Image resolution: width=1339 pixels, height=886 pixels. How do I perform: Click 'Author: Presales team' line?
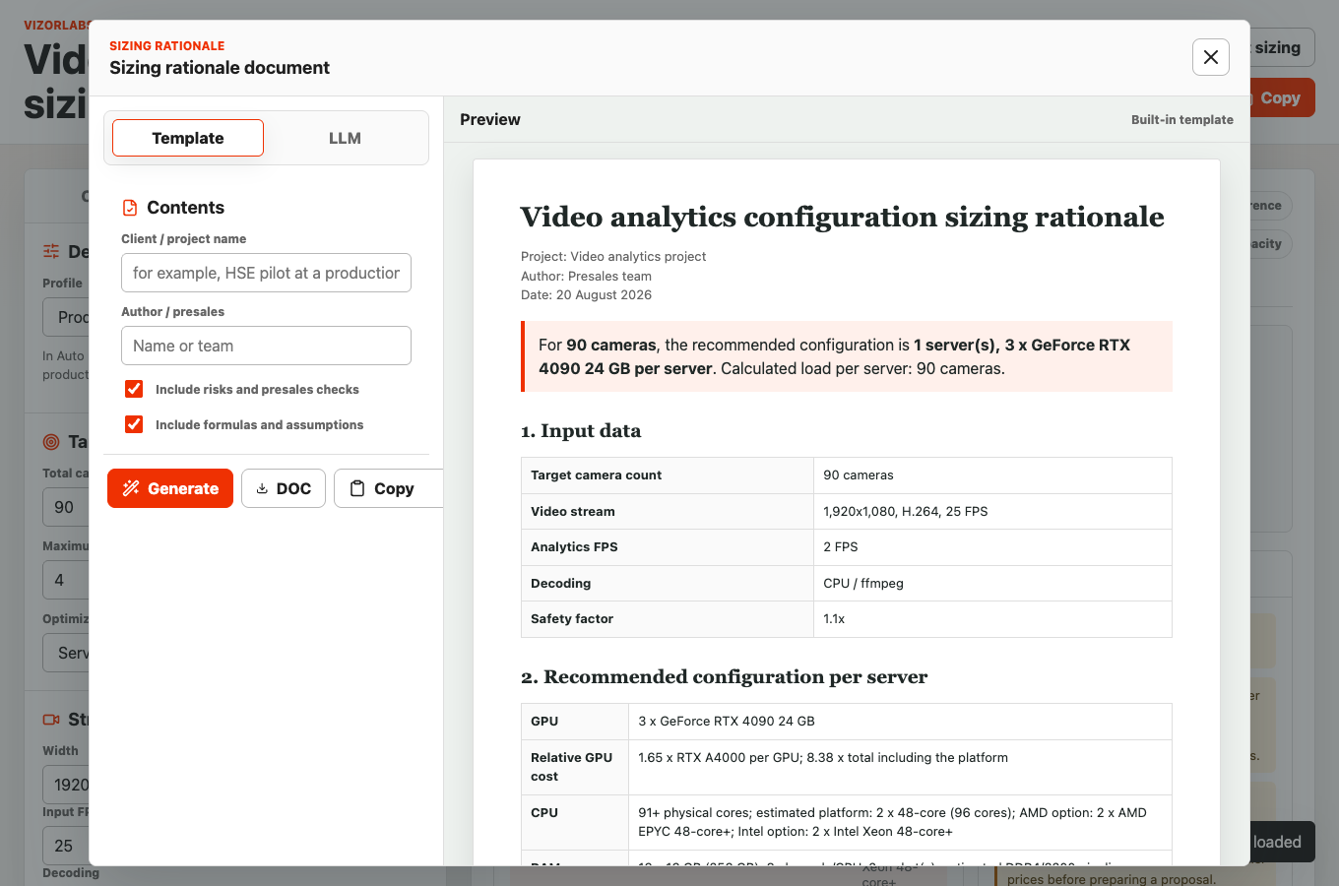click(586, 277)
